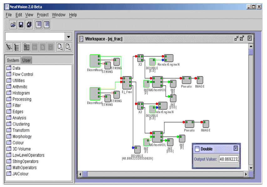
Task: Open the Window menu
Action: pos(59,15)
